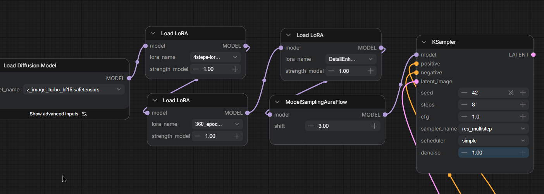Click the MODEL output port of Load Diffusion Model
544x194 pixels.
pyautogui.click(x=129, y=78)
